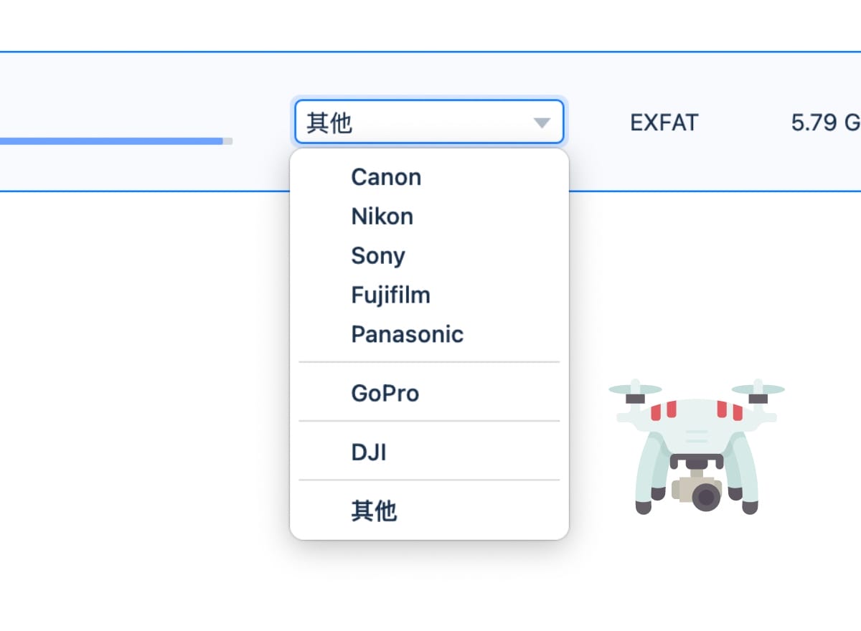Choose 其他 at the bottom of list
Image resolution: width=861 pixels, height=631 pixels.
374,511
